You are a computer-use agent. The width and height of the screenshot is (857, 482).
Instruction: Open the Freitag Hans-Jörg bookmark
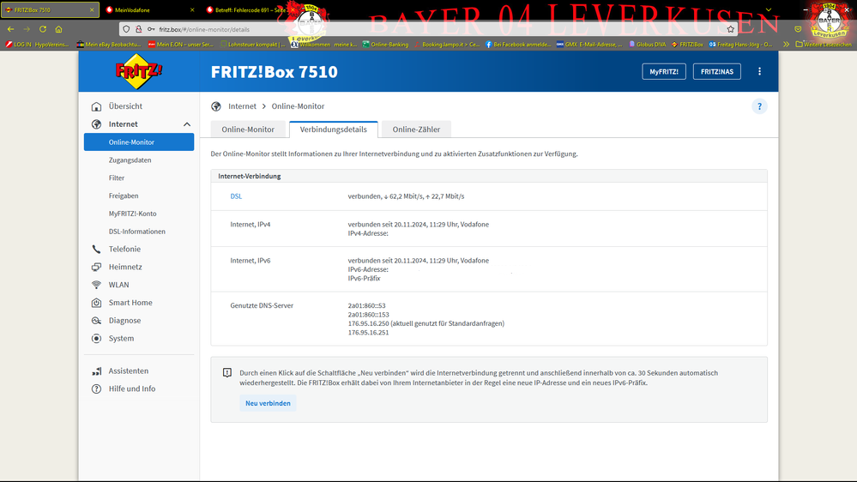click(740, 45)
